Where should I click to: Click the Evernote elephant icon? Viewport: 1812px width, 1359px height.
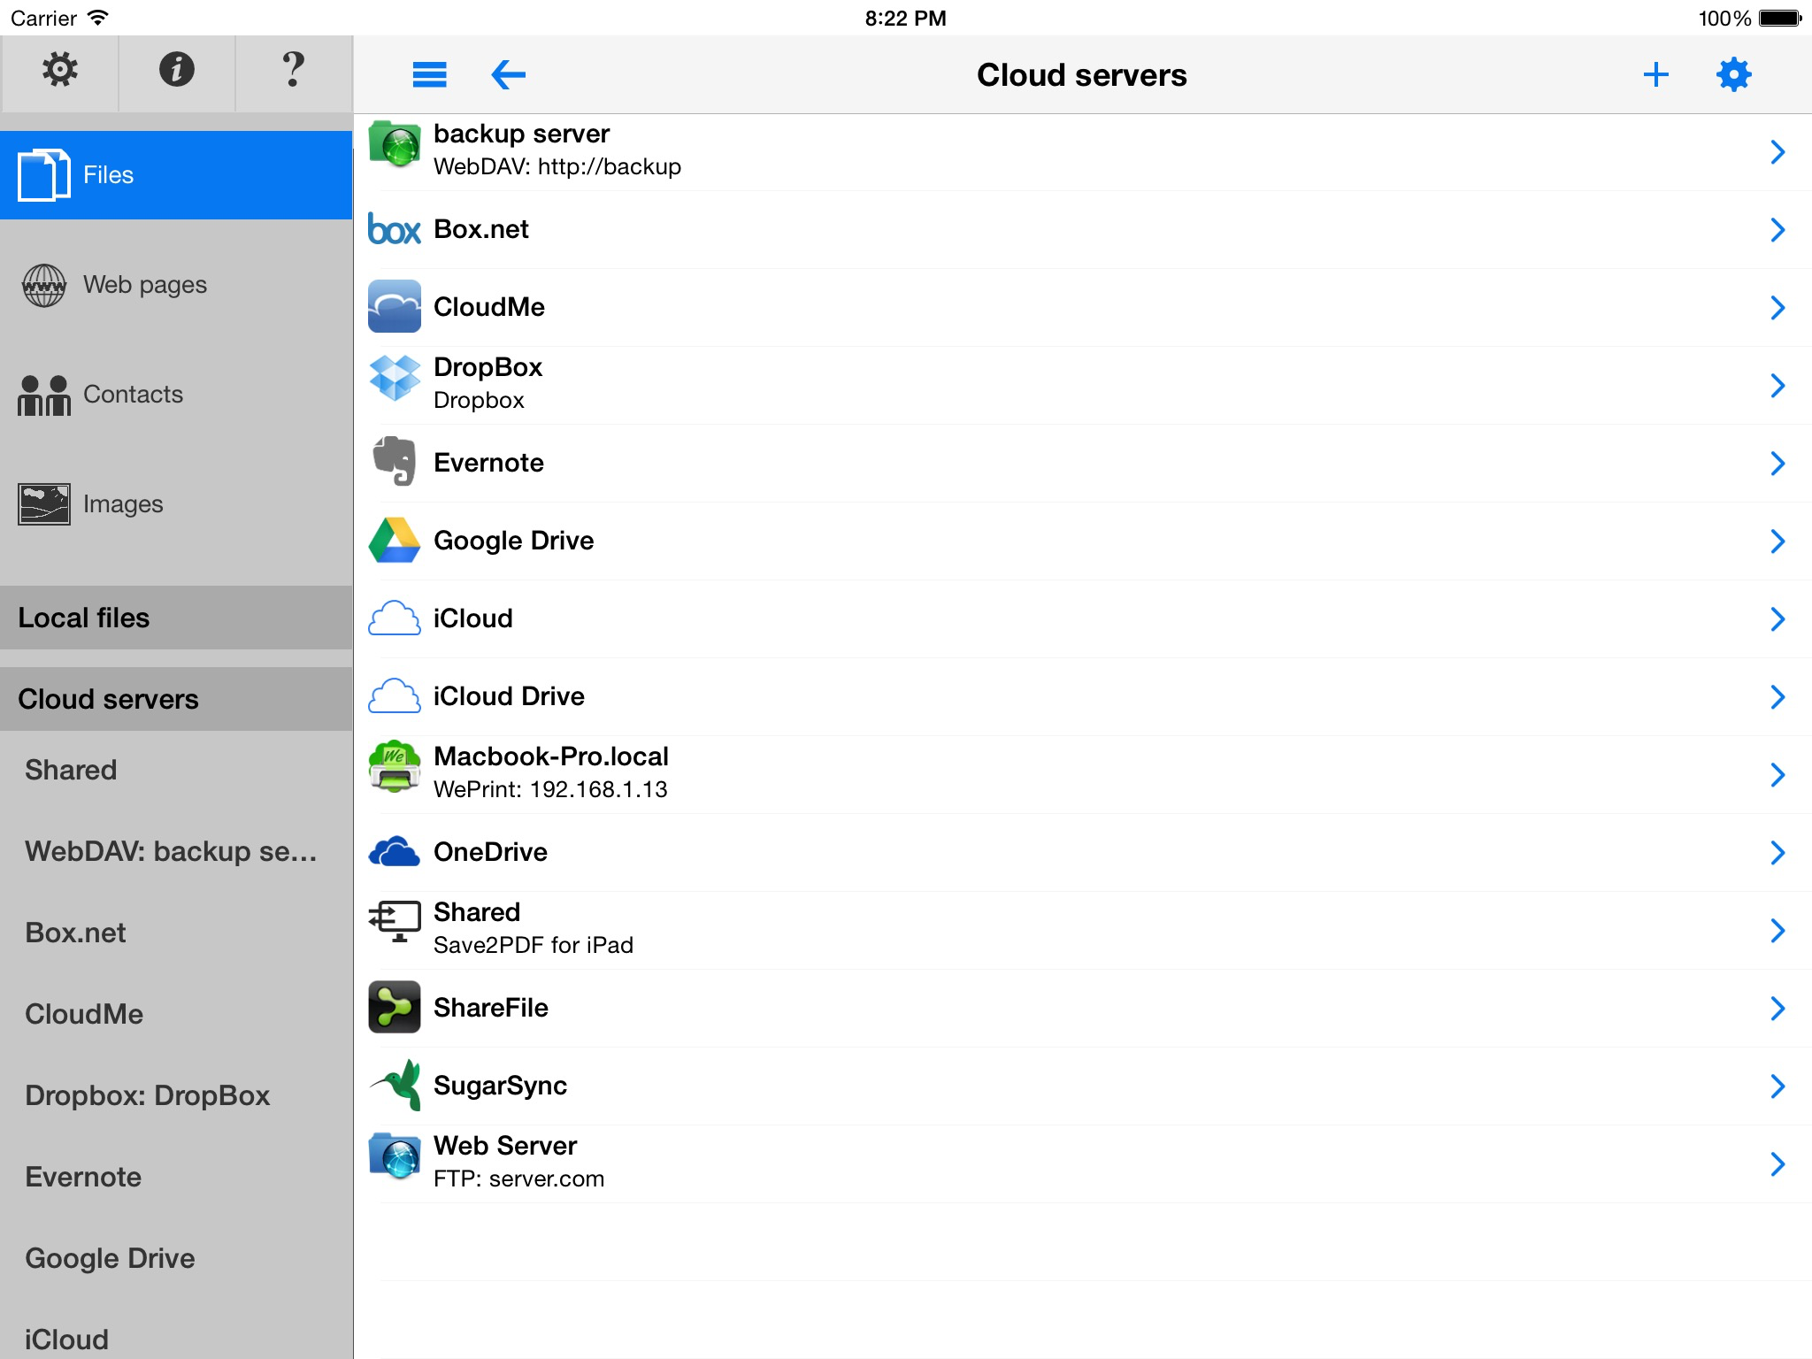[395, 462]
